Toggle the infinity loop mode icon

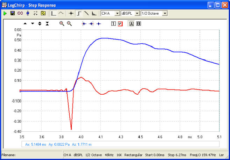pyautogui.click(x=20, y=13)
